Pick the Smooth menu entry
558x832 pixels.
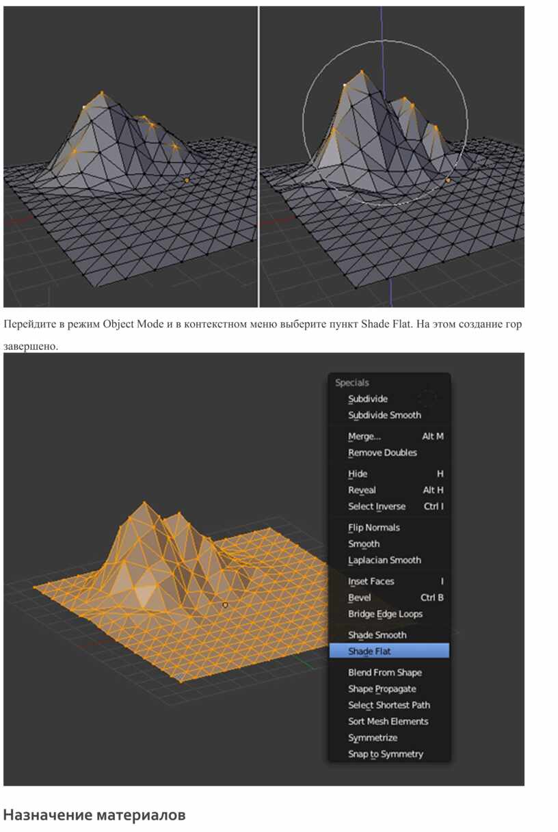[389, 545]
